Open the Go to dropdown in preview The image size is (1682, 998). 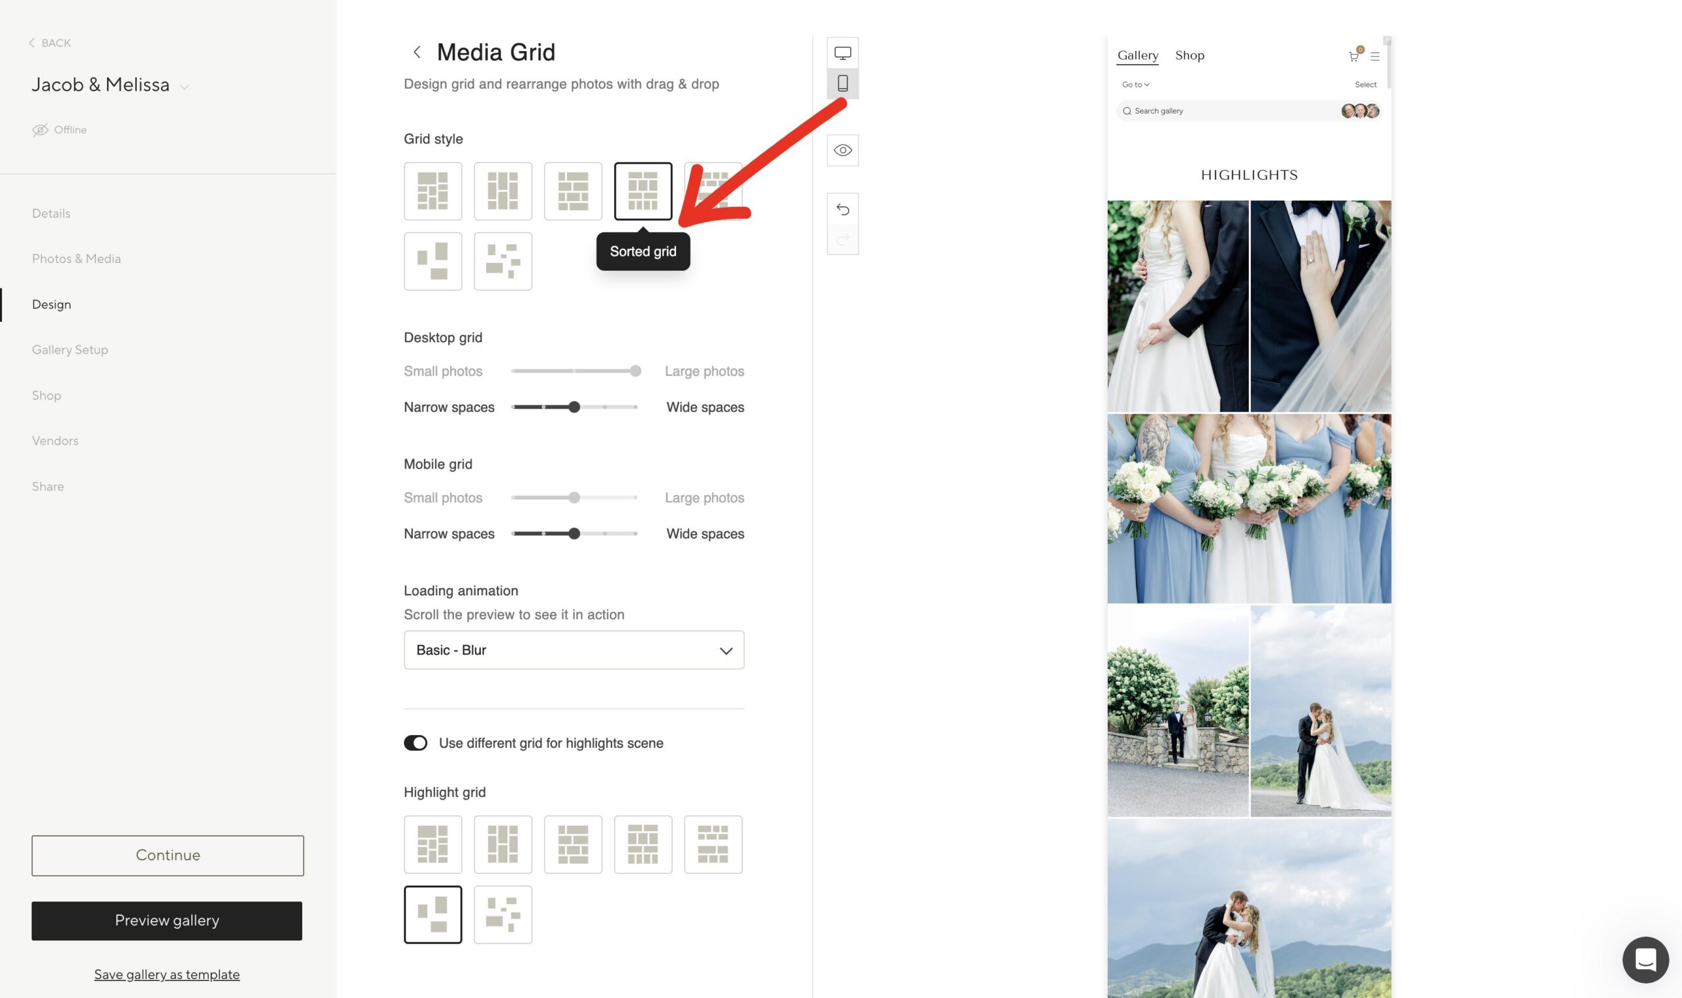[x=1135, y=85]
